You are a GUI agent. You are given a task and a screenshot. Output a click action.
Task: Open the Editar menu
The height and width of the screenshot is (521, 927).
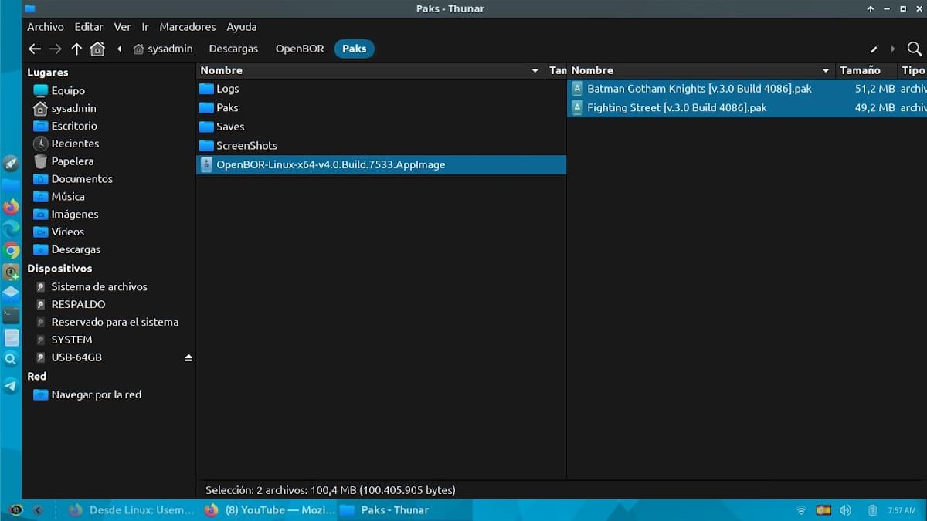pyautogui.click(x=89, y=27)
